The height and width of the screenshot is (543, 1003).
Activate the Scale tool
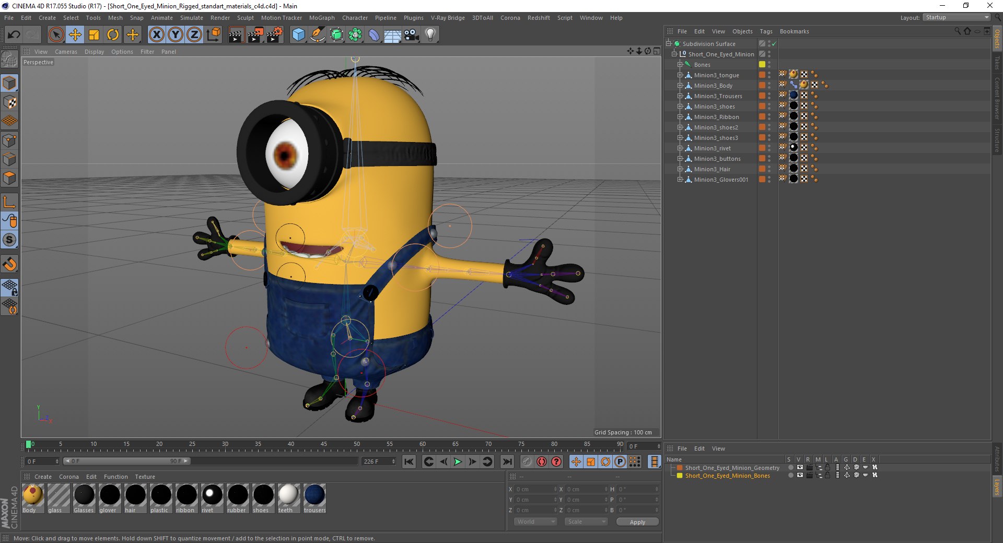[x=94, y=35]
